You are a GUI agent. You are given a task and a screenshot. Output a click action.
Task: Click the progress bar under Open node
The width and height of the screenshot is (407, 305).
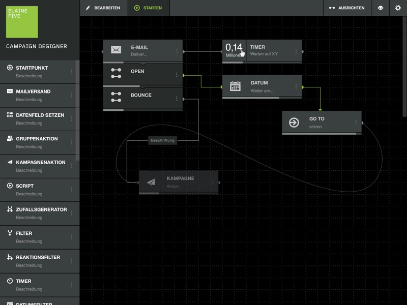(143, 86)
